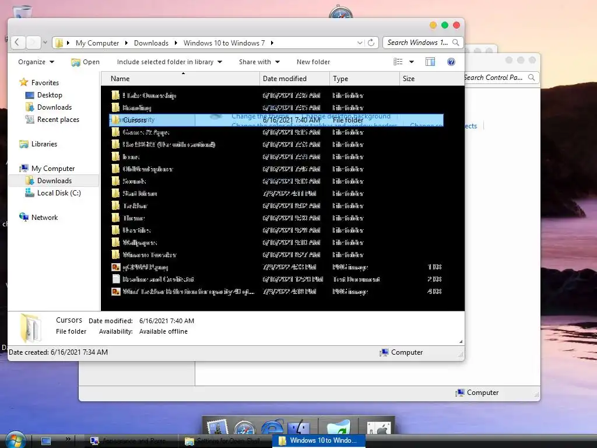Open the Share with menu
The height and width of the screenshot is (448, 597).
pyautogui.click(x=259, y=62)
